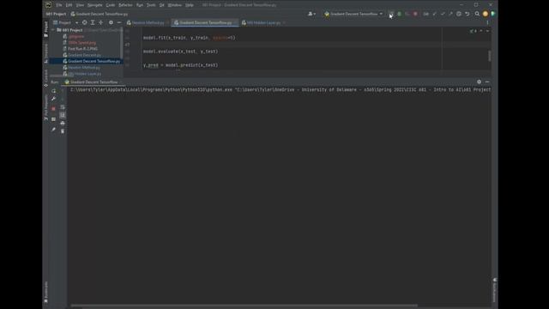Open the Project view dropdown in tool window
The height and width of the screenshot is (309, 549).
coord(65,22)
